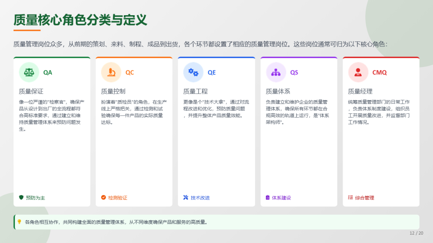Screen dimensions: 433x243
Task: Select the 质量保证 card heading
Action: [x=31, y=91]
